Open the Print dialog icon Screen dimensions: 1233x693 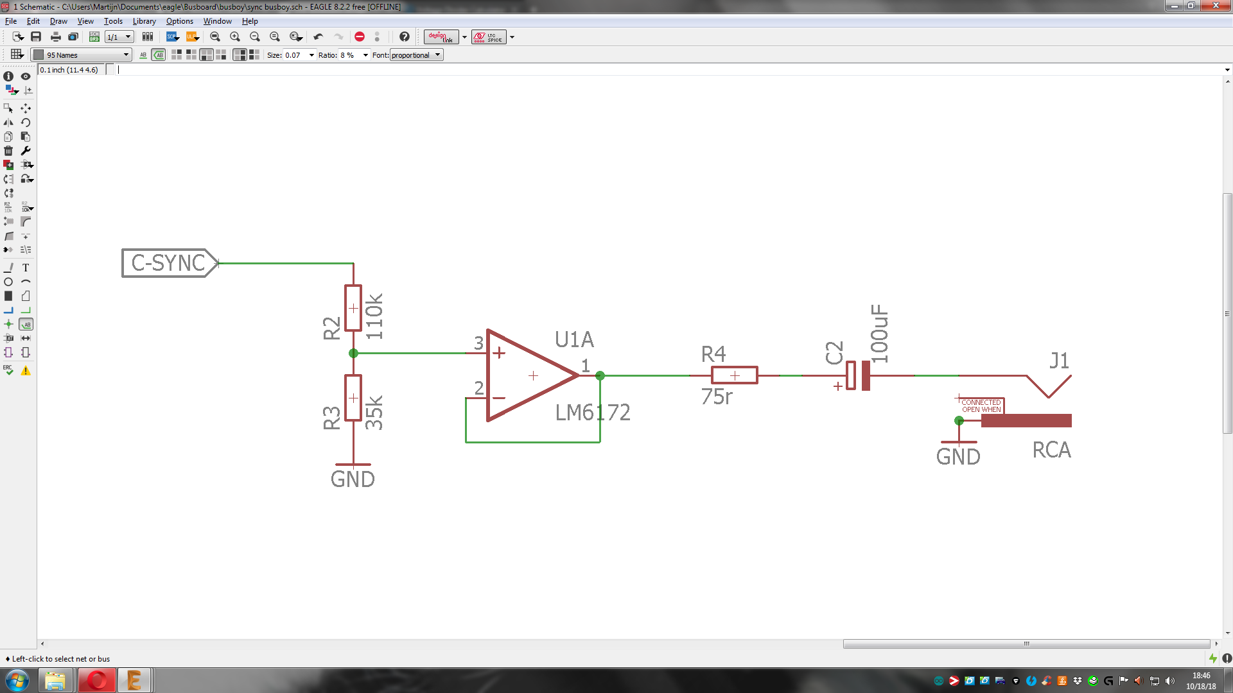55,37
